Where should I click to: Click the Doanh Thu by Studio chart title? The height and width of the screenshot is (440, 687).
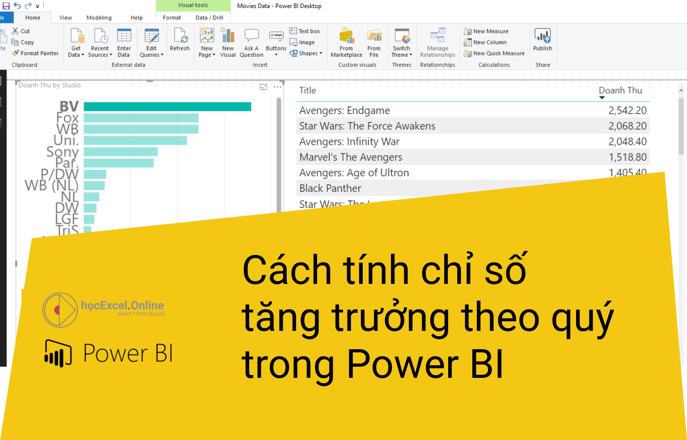[x=50, y=85]
